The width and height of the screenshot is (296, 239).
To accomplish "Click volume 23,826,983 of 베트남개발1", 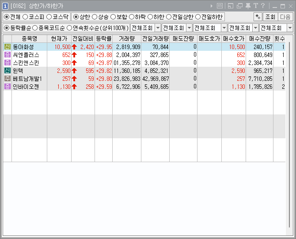I will click(127, 79).
